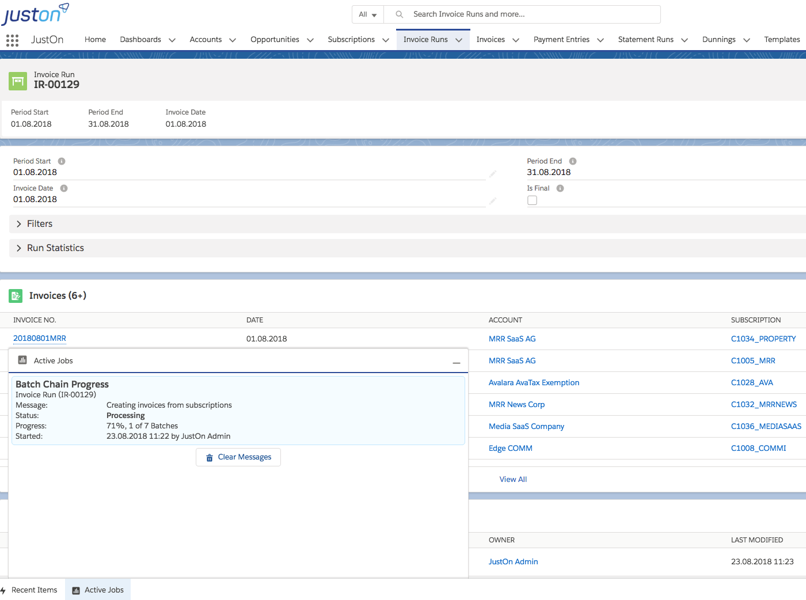Open the Accounts tab
This screenshot has width=806, height=600.
point(206,40)
